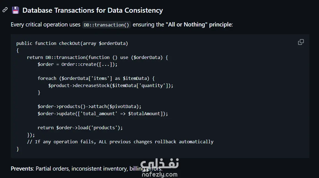Viewport: 319px width, 178px height.
Task: Click the 'Every critical operation uses' sentence
Action: [45, 25]
